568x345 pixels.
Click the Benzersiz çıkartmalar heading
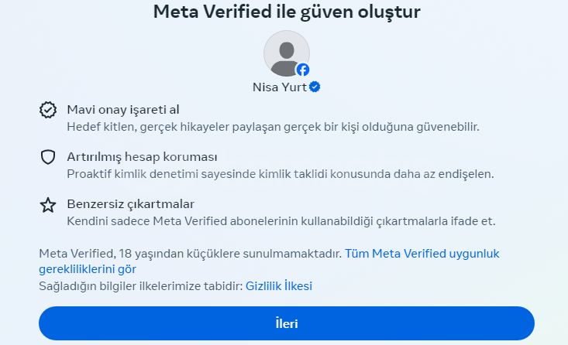coord(130,204)
